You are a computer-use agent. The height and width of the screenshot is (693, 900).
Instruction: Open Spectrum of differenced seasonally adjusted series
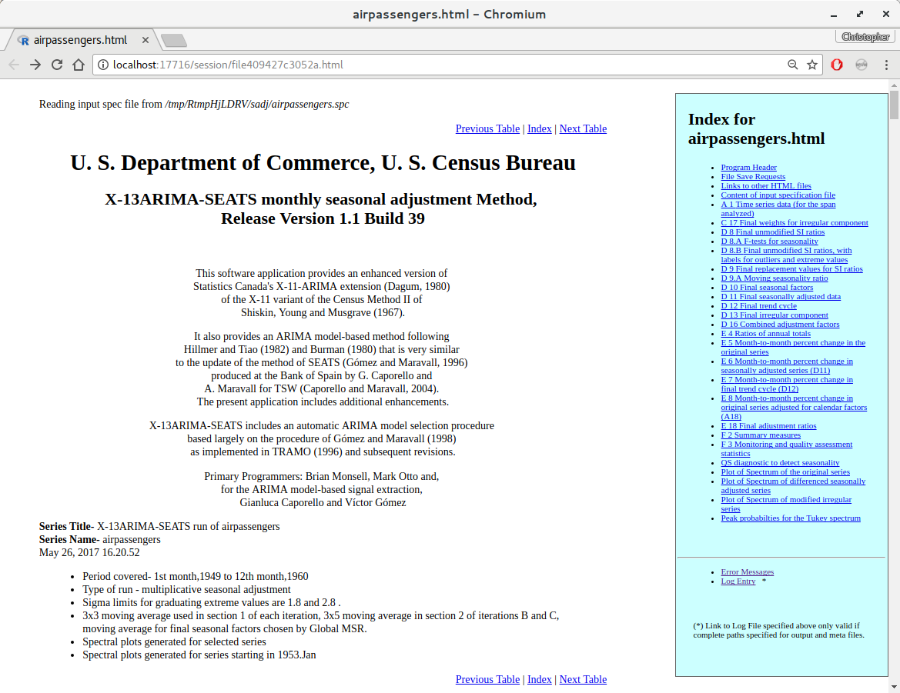coord(793,485)
